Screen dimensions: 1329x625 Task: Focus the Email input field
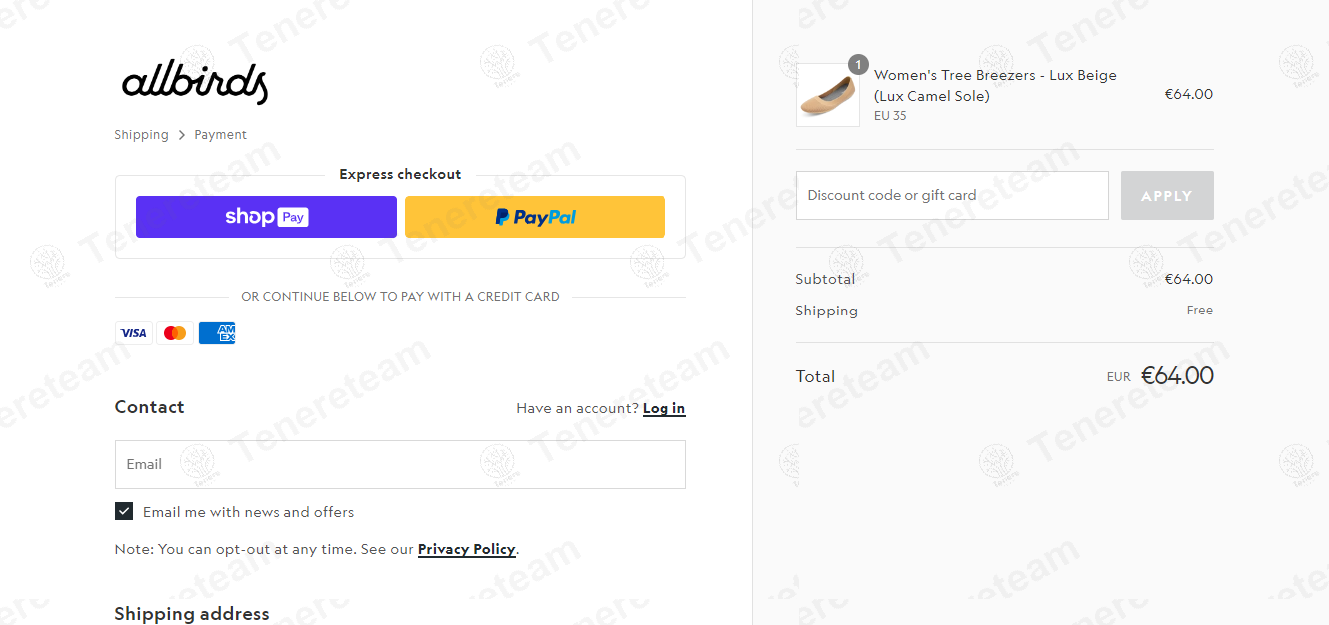(401, 464)
